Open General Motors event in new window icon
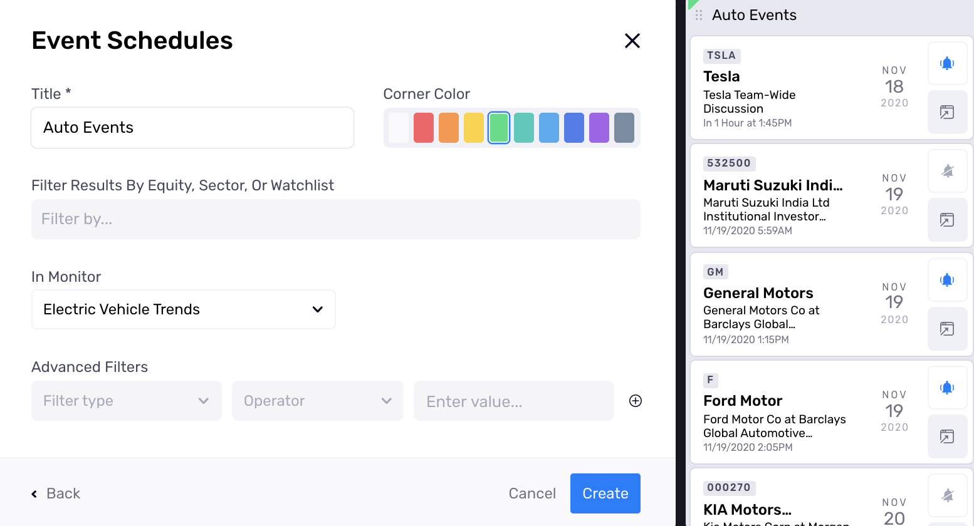The width and height of the screenshot is (974, 526). 947,329
